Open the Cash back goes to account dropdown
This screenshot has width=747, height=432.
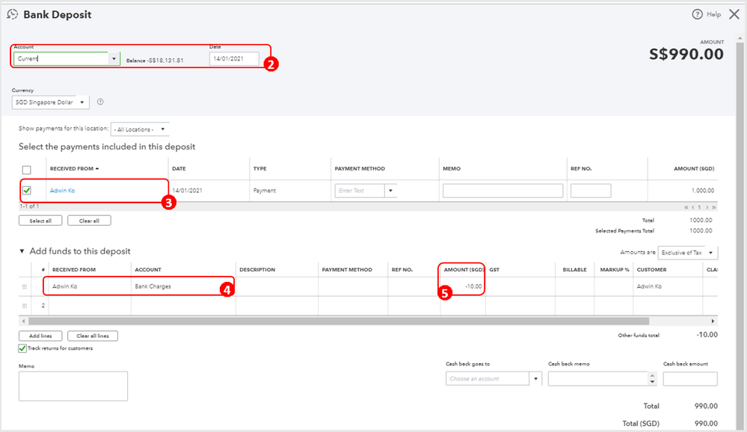[535, 379]
